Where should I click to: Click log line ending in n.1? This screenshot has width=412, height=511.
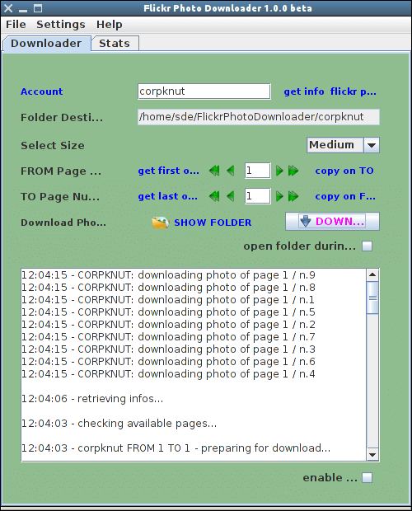tap(168, 300)
